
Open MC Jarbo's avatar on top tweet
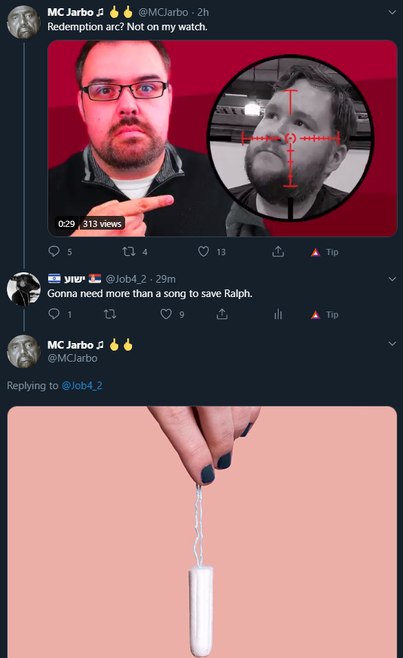23,22
